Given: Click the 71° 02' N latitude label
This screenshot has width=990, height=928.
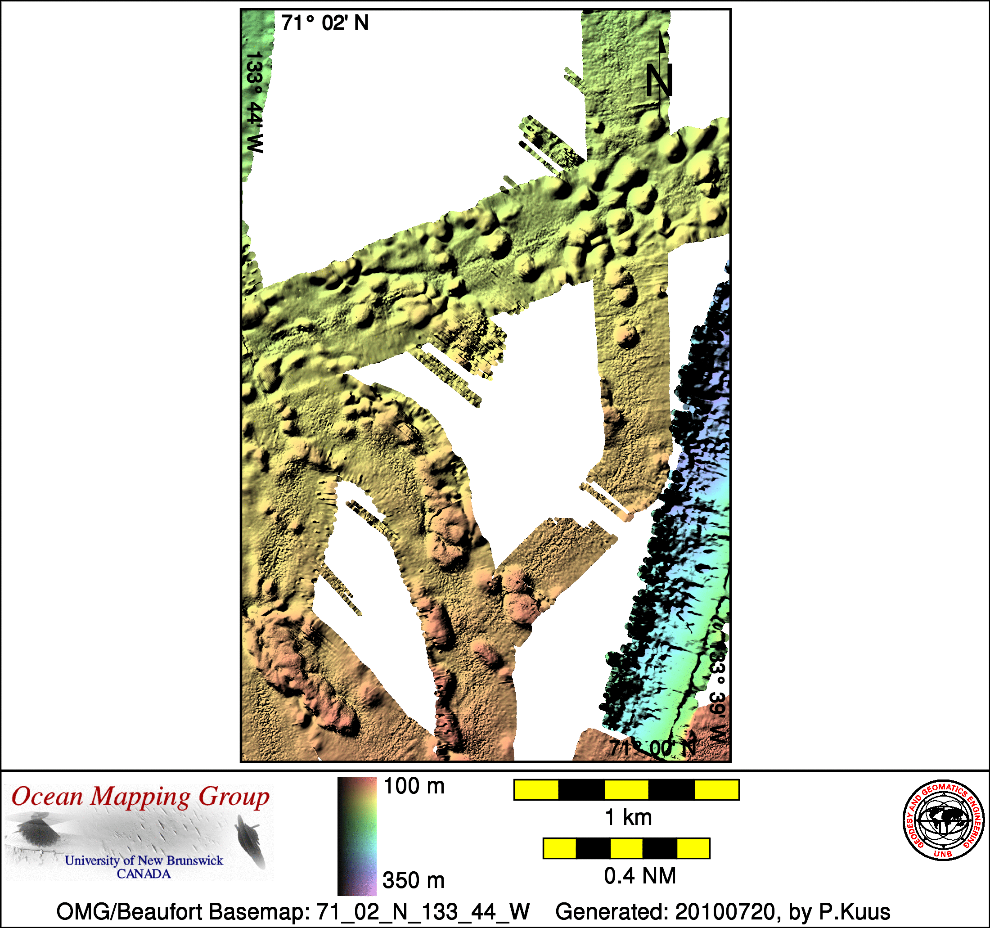Looking at the screenshot, I should 325,23.
